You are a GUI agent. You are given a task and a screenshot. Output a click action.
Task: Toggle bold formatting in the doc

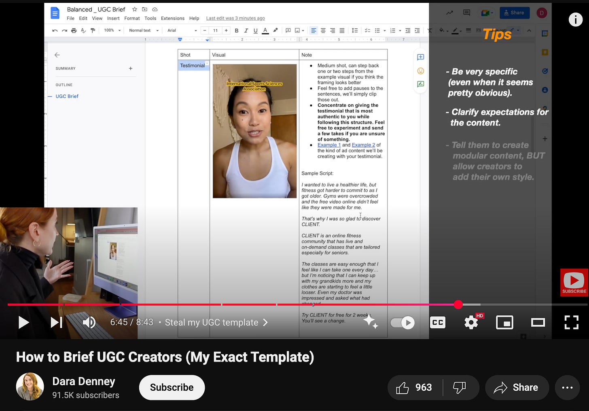tap(237, 30)
